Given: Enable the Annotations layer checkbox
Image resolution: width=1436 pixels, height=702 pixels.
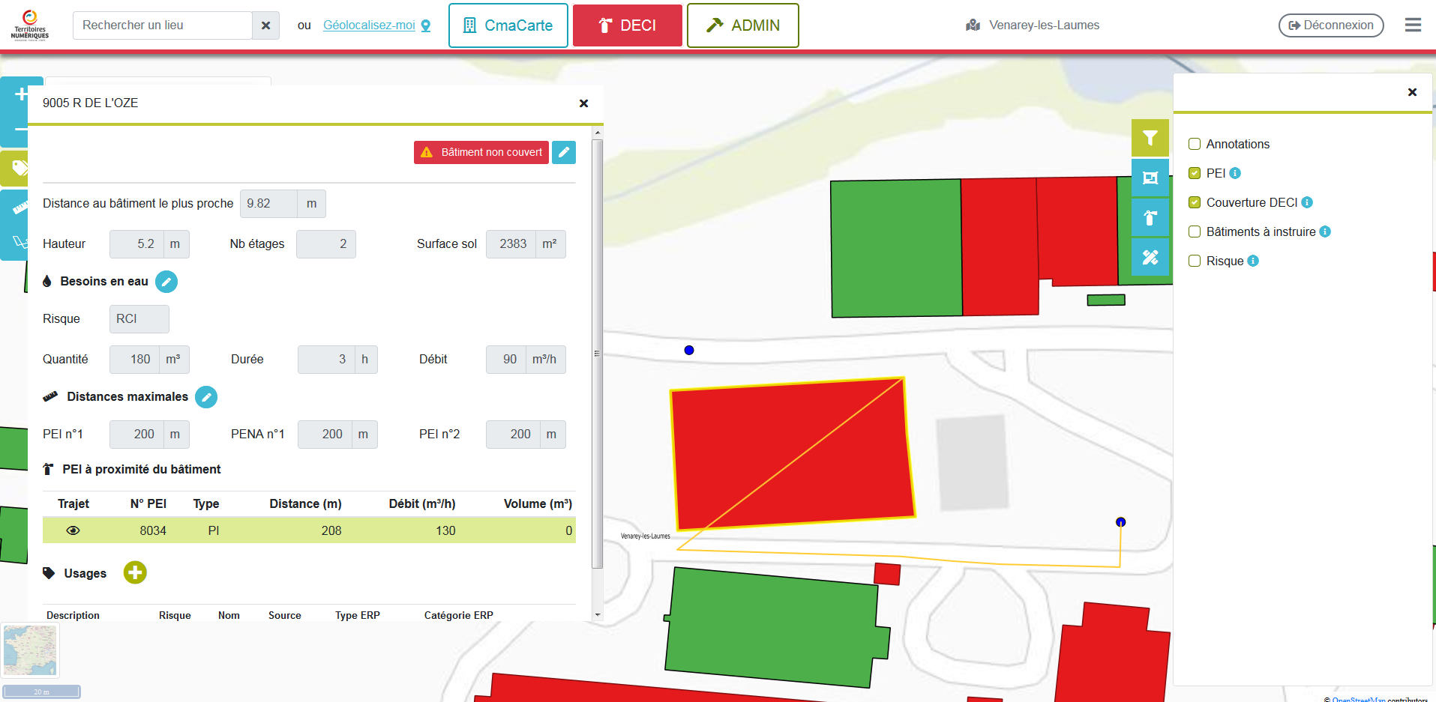Looking at the screenshot, I should click(1195, 144).
